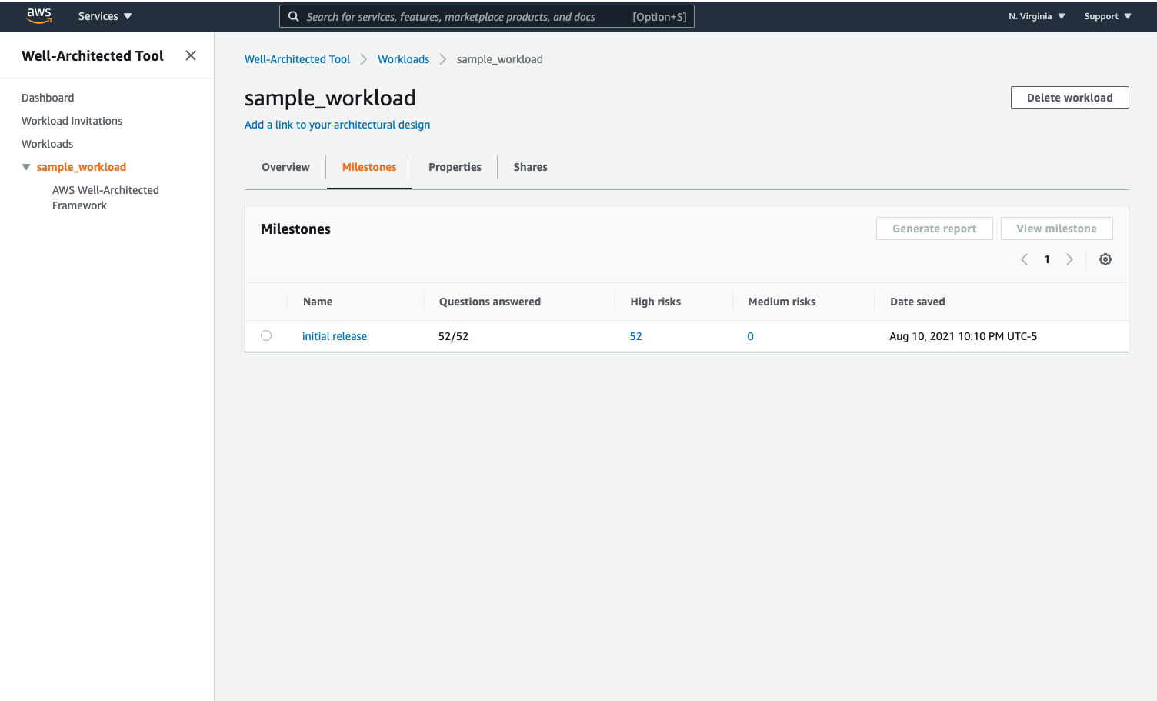Screen dimensions: 1157x701
Task: Close the Well-Architected Tool sidebar
Action: [x=191, y=55]
